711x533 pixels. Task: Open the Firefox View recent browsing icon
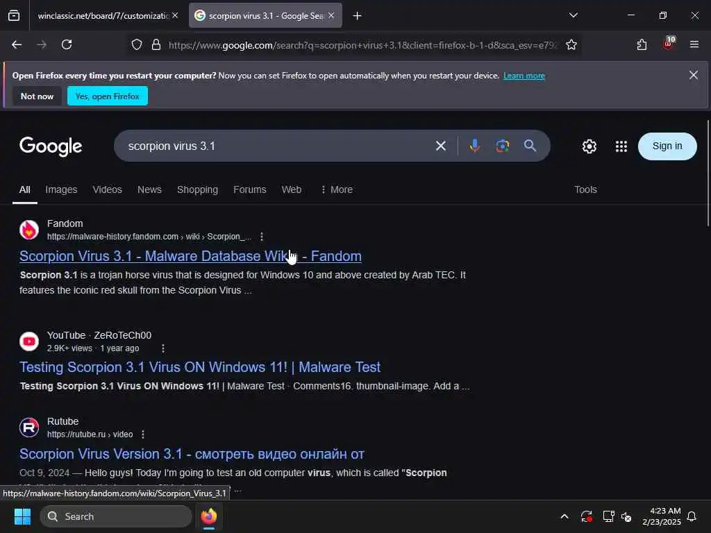(x=14, y=15)
